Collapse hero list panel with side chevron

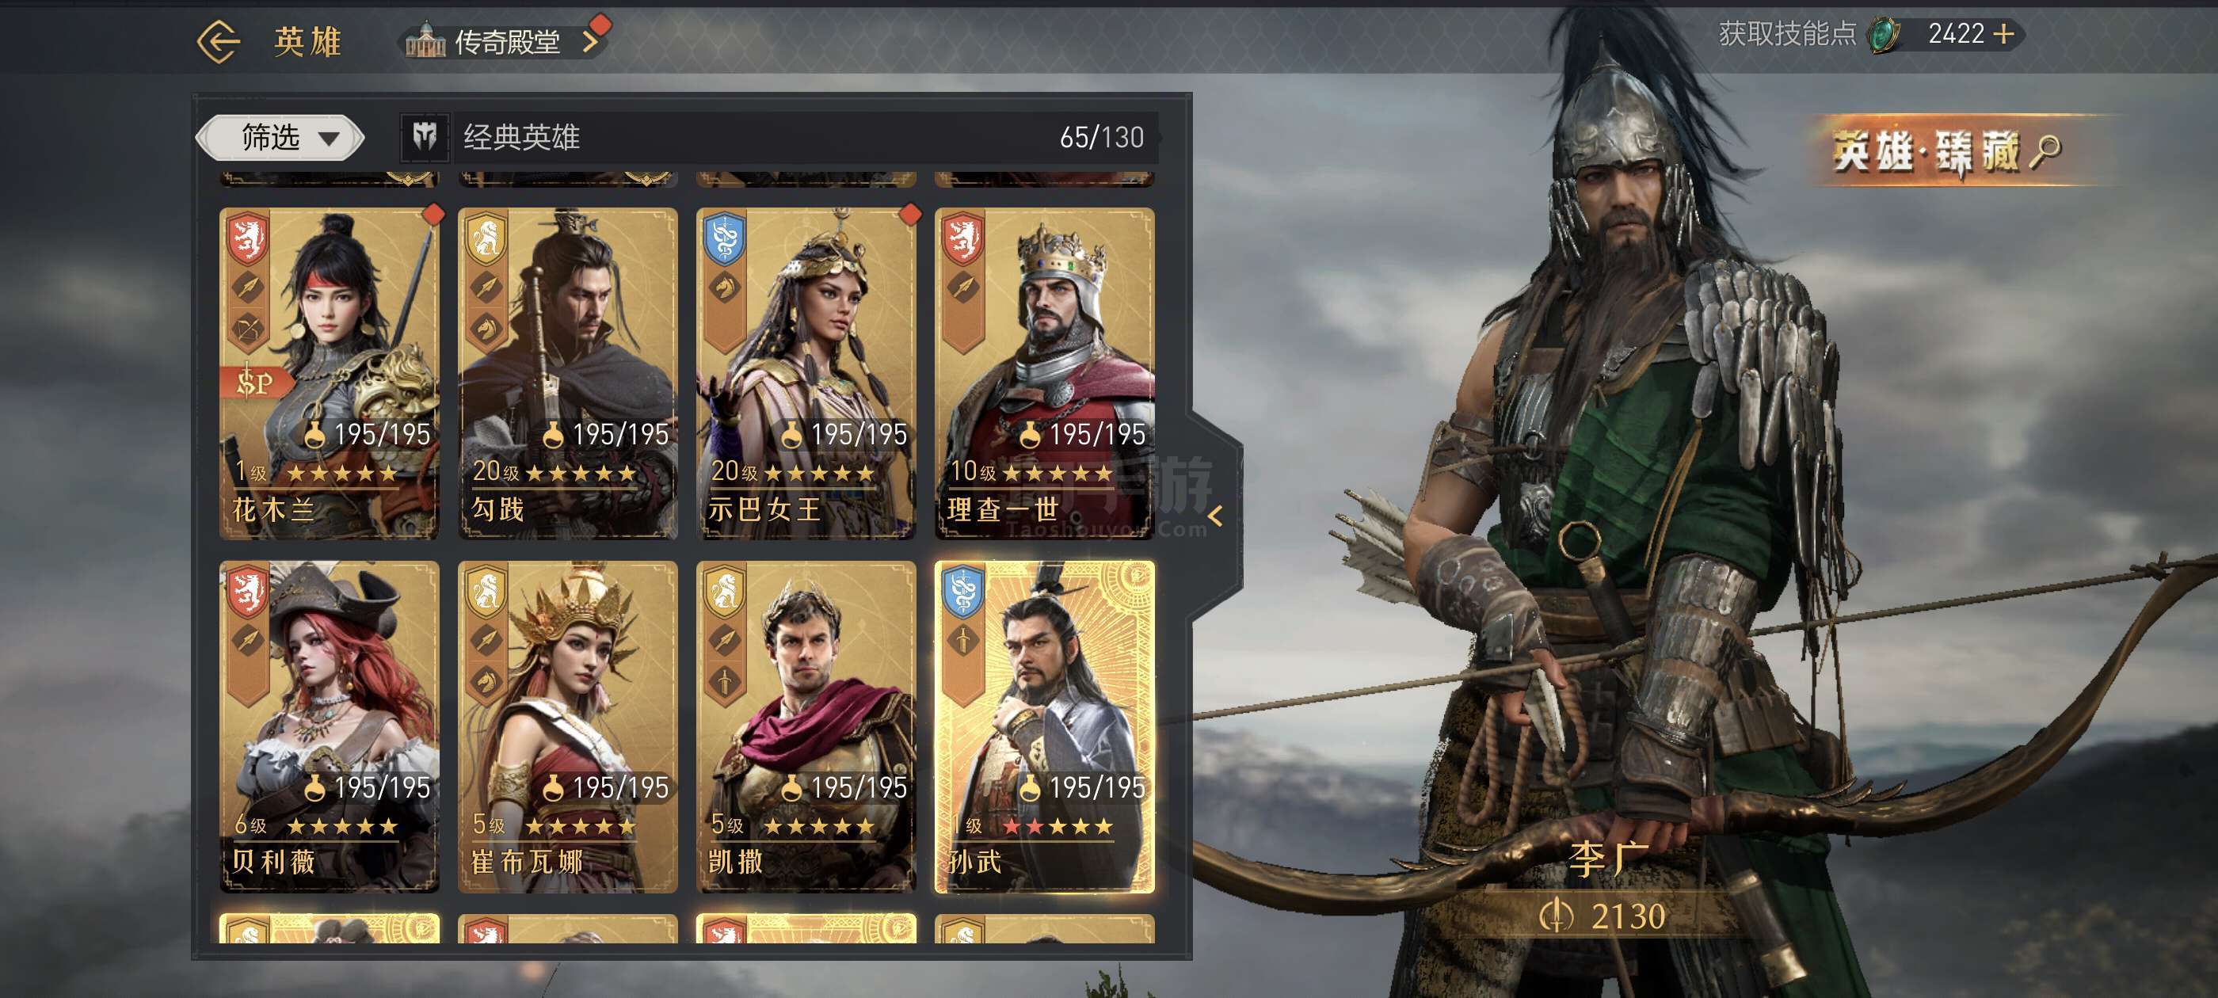pos(1215,516)
